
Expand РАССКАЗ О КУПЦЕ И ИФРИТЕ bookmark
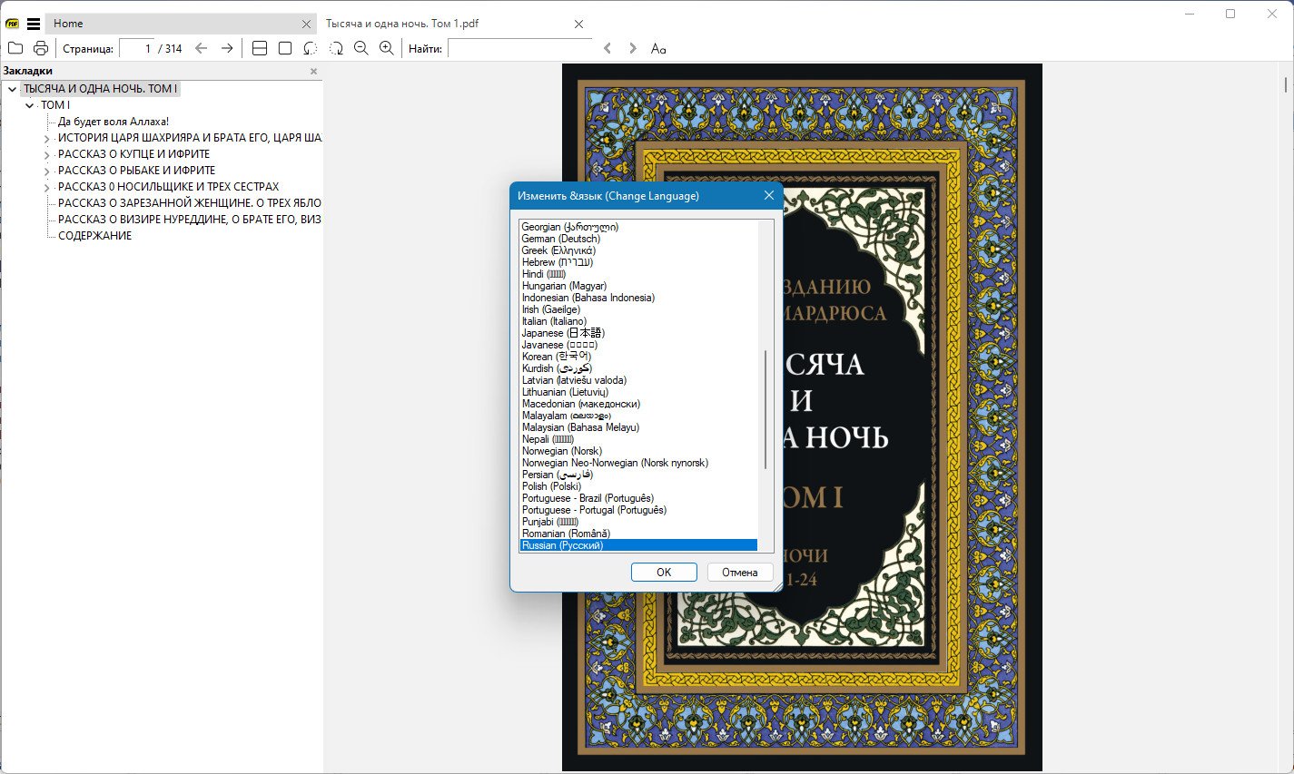point(46,155)
